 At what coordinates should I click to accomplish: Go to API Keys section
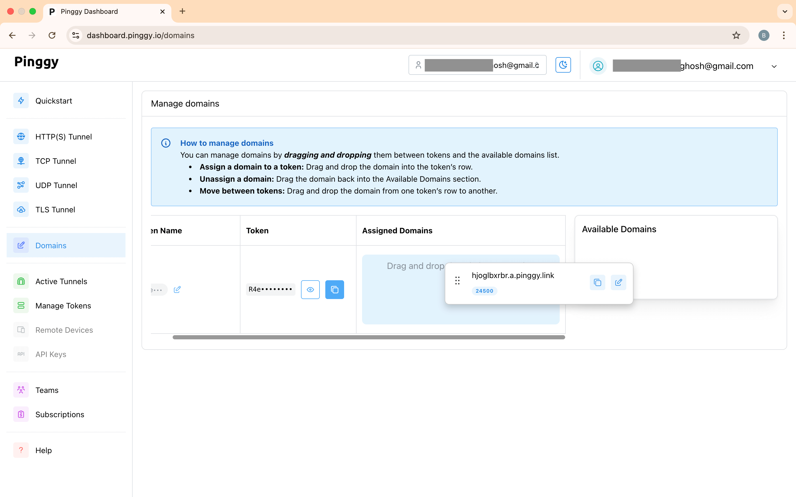pyautogui.click(x=51, y=354)
